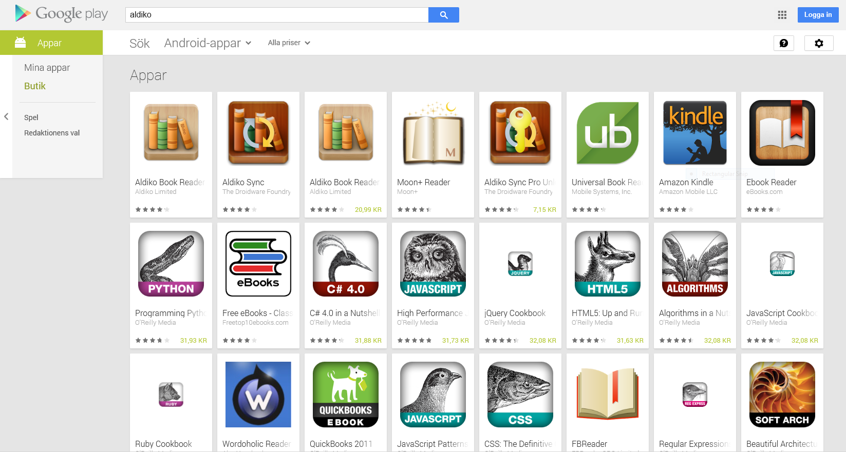Click the Google Play logo
The height and width of the screenshot is (452, 846).
point(61,14)
